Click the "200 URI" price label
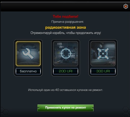The height and width of the screenshot is (117, 130). [x=66, y=71]
